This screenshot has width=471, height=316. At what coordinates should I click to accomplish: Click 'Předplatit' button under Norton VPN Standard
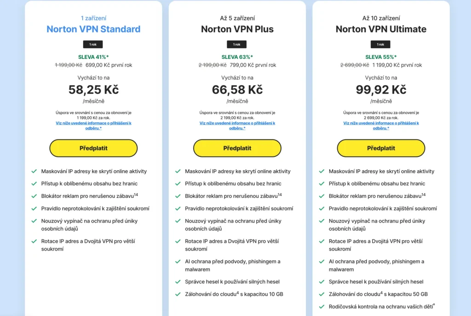[93, 148]
